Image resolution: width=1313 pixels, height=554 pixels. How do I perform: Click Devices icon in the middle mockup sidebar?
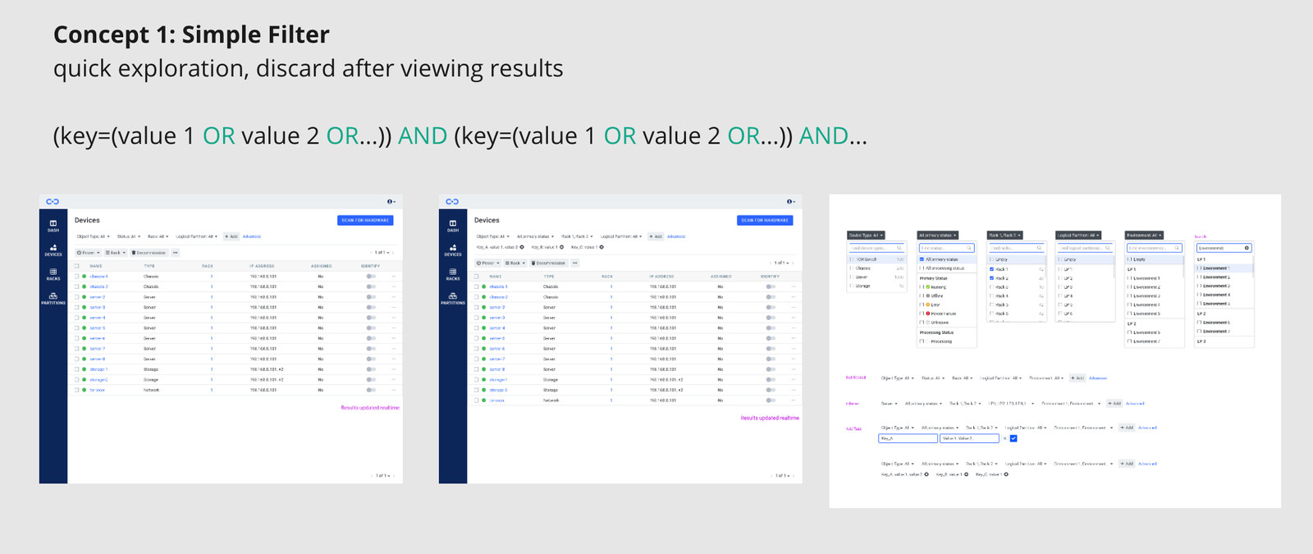point(453,250)
